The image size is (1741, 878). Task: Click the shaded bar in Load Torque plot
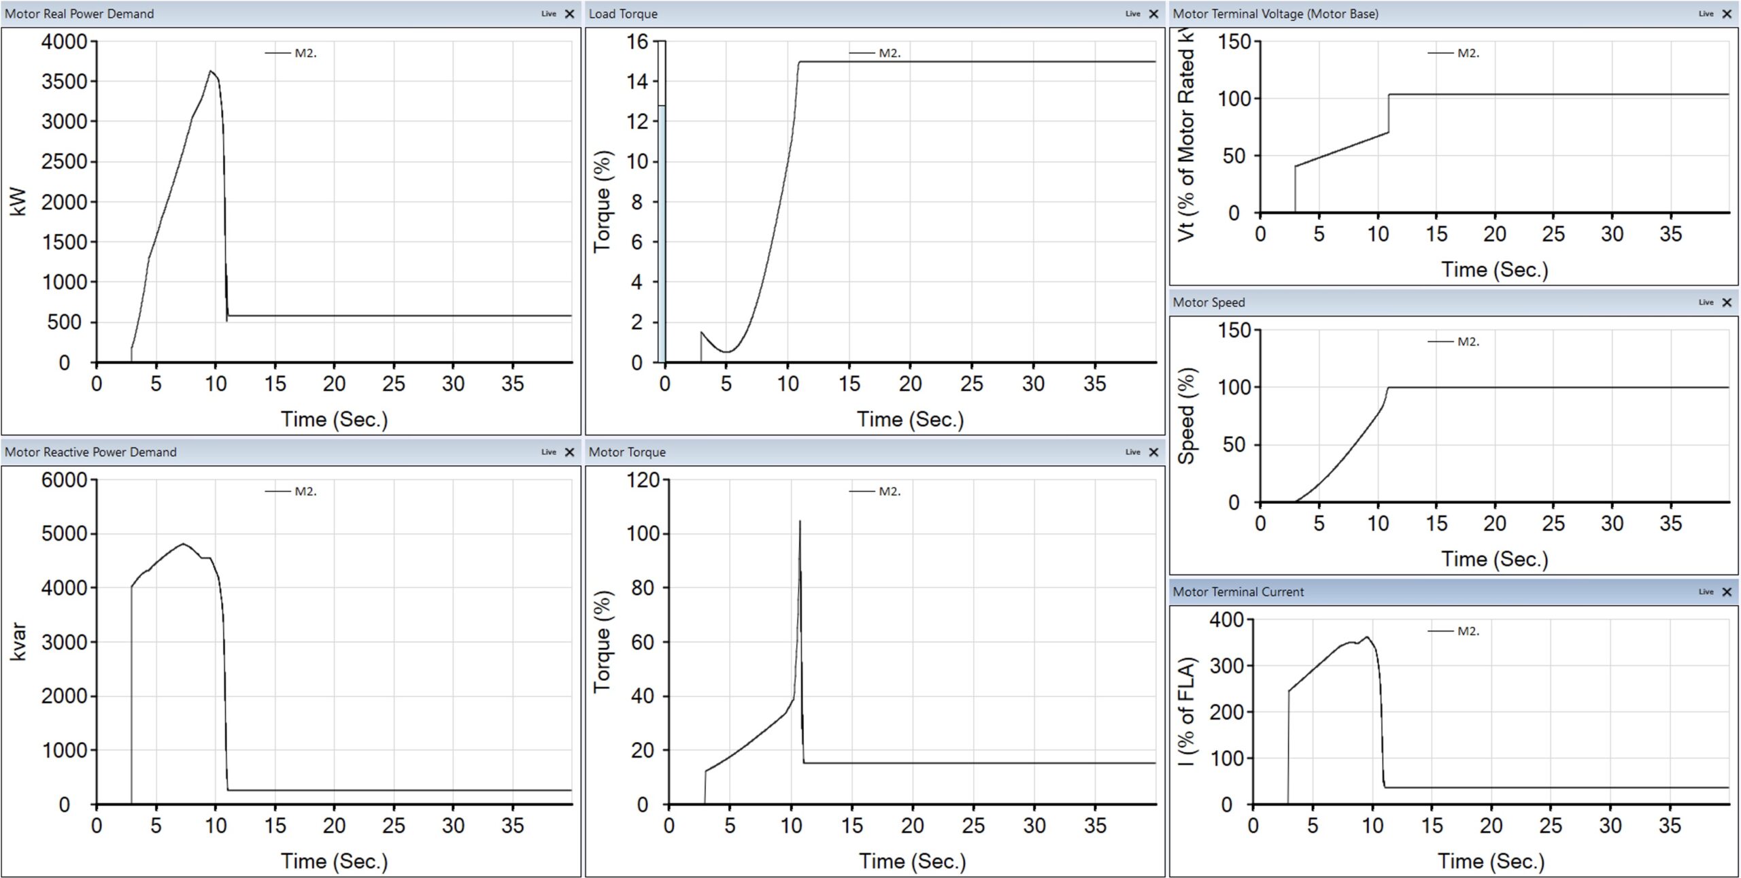661,233
